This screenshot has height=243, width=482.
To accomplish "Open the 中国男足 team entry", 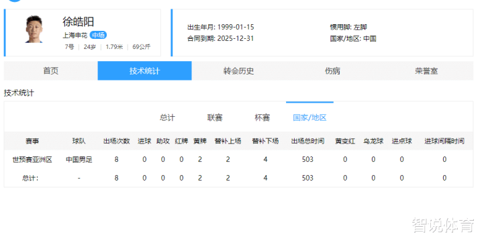I will tap(79, 160).
